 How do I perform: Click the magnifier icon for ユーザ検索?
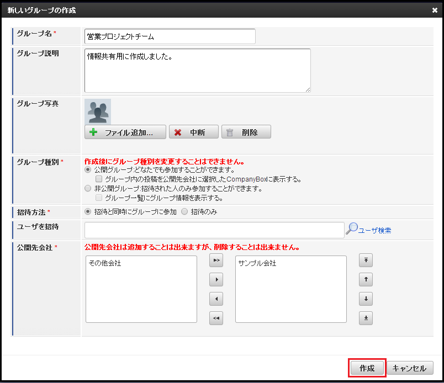352,228
